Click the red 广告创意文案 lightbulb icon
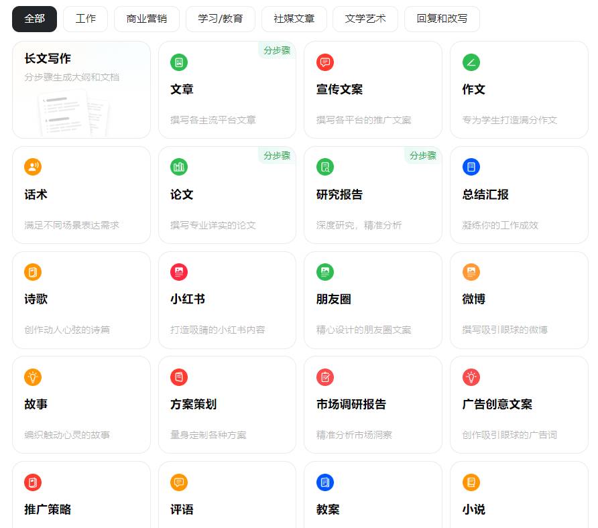598x528 pixels. [x=471, y=377]
